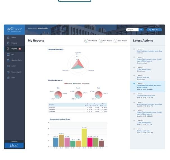Viewport: 170px width, 160px height.
Task: Click 'Respondents by Age Range' title
Action: 60,119
